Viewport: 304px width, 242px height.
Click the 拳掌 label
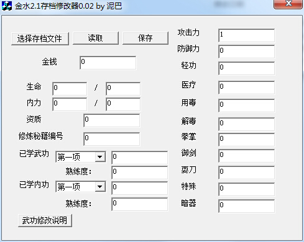188,137
